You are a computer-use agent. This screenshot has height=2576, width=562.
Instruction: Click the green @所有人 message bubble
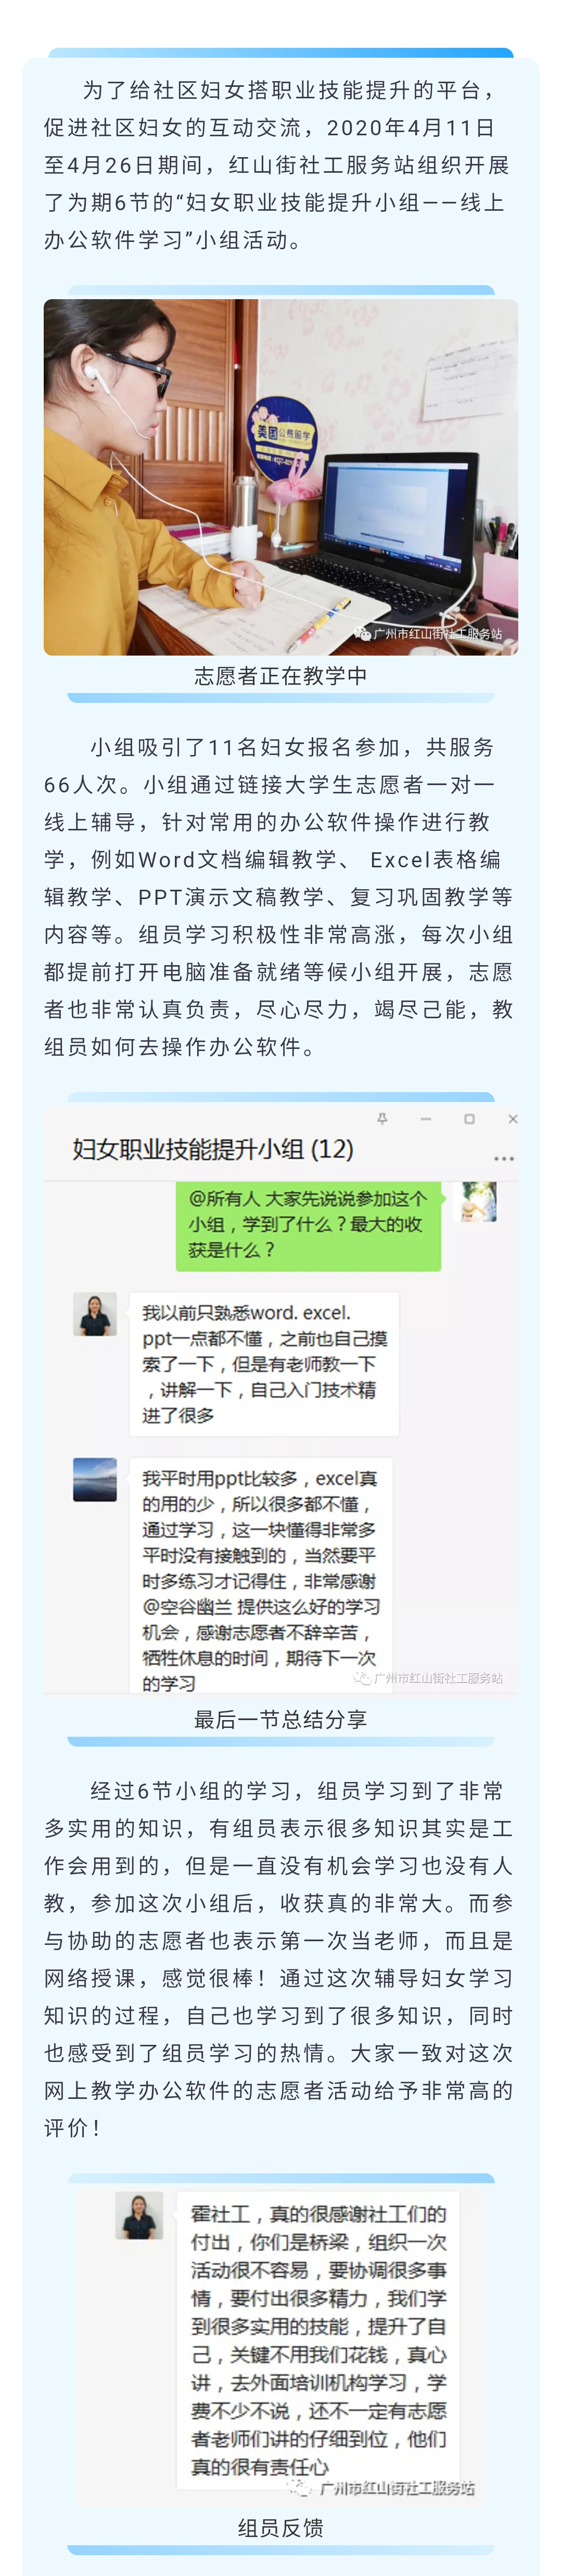coord(309,1224)
